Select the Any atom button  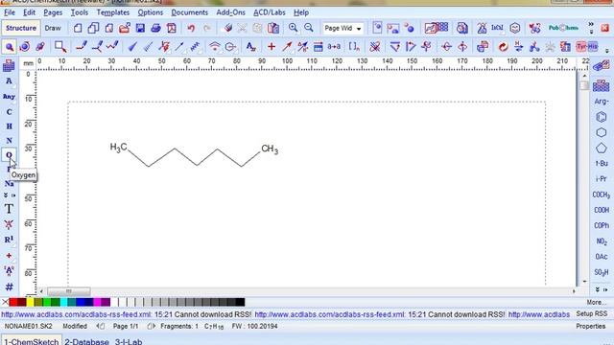[9, 97]
